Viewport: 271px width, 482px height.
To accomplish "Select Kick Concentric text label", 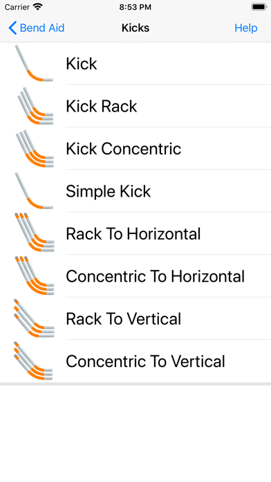I will (123, 149).
